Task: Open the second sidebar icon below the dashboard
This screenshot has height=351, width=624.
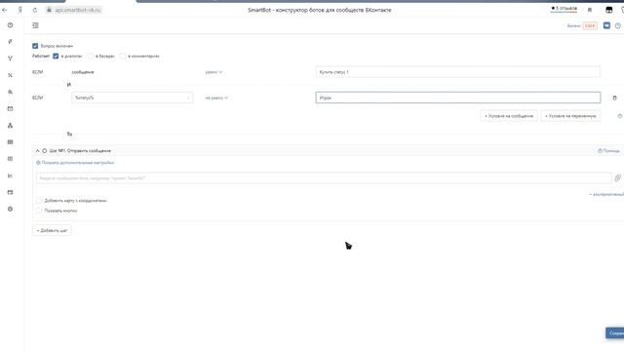Action: click(11, 42)
